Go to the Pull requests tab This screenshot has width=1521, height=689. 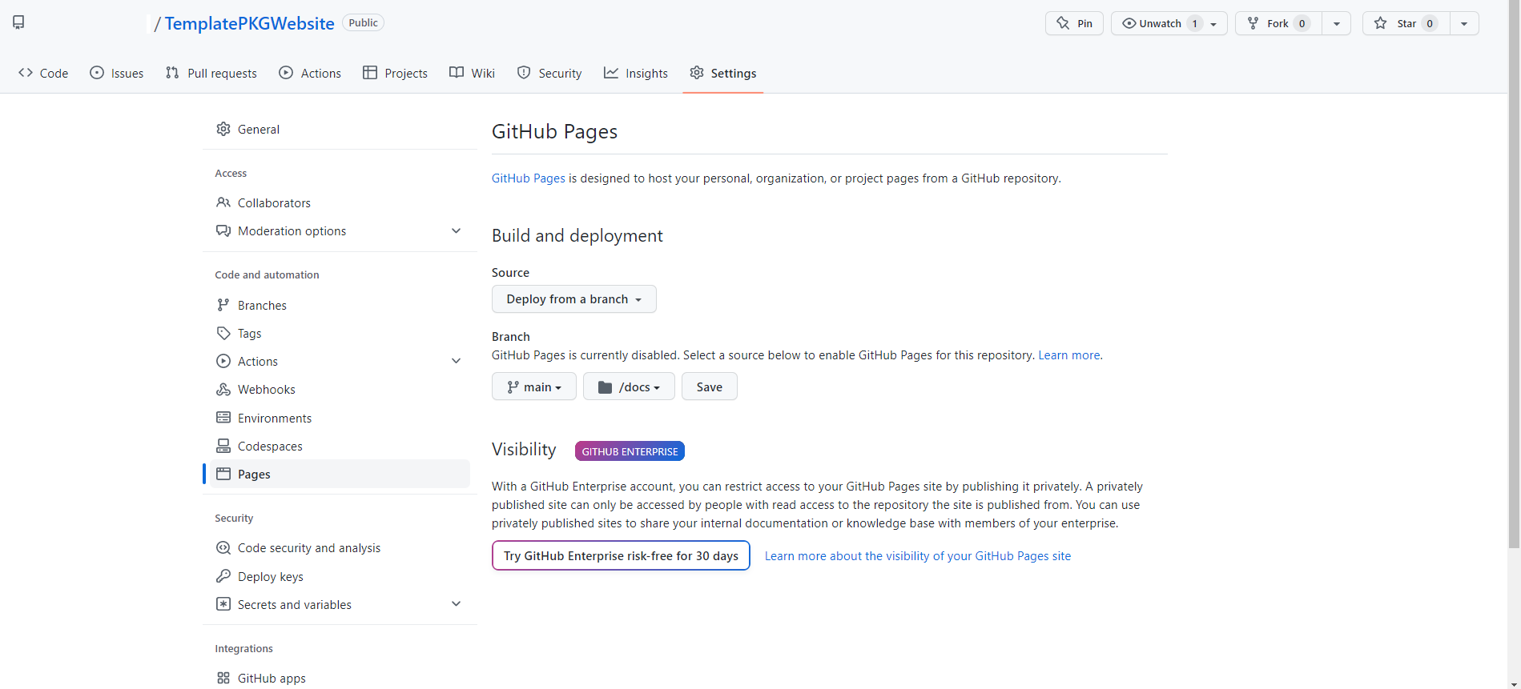pyautogui.click(x=211, y=73)
